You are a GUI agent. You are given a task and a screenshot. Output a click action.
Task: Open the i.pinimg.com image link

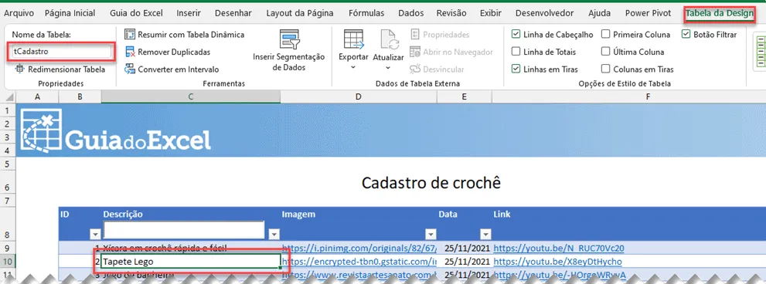point(359,248)
